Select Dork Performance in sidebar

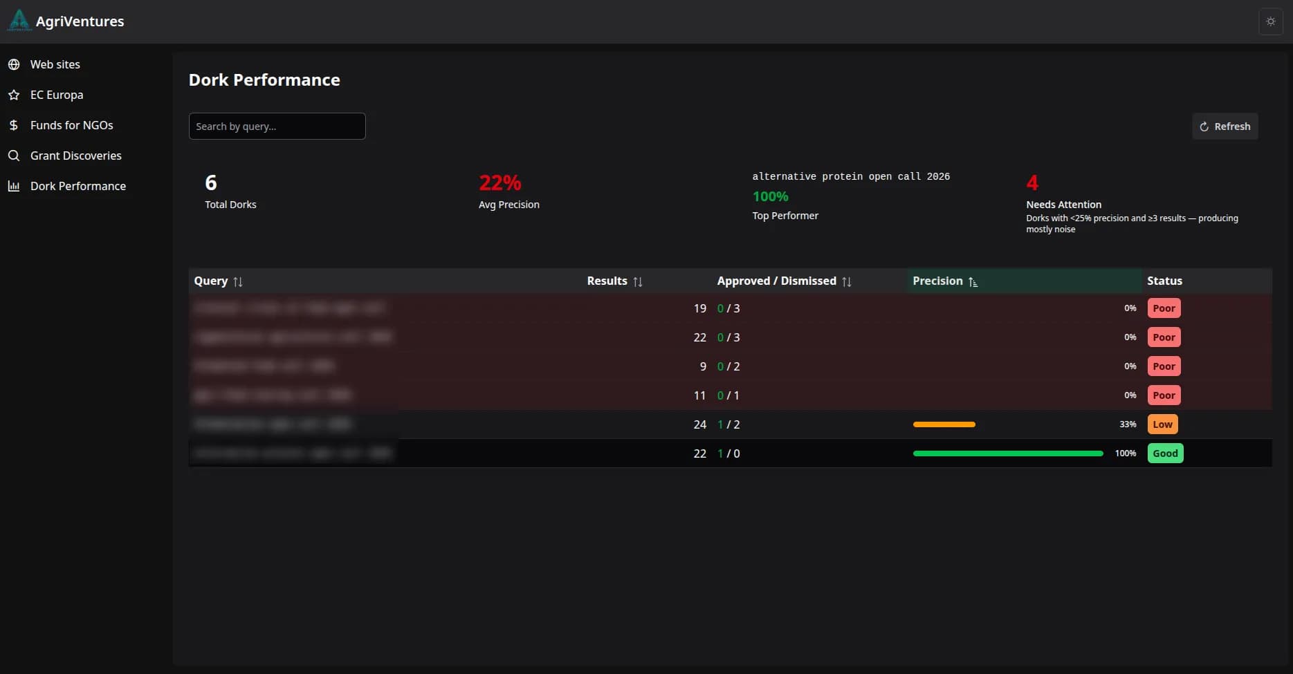pyautogui.click(x=78, y=186)
